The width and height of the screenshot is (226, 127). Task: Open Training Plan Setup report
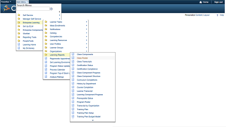point(85,113)
